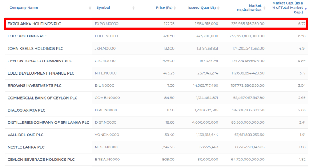Click sort arrows beside Symbol
This screenshot has height=167, width=313.
click(x=134, y=8)
